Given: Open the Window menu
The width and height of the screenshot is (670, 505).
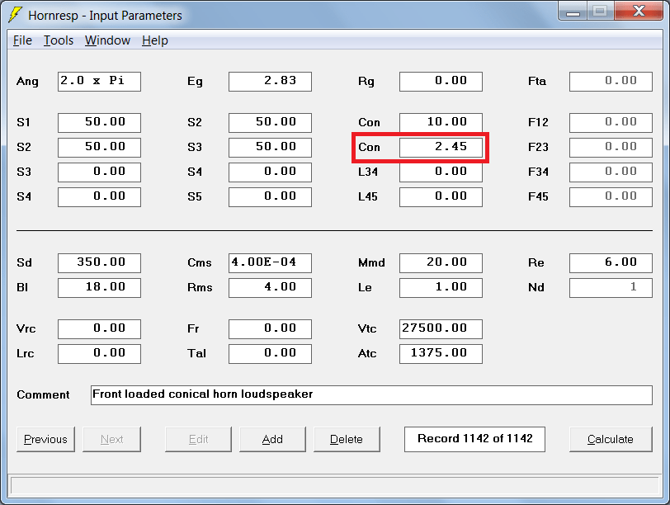Looking at the screenshot, I should [107, 40].
